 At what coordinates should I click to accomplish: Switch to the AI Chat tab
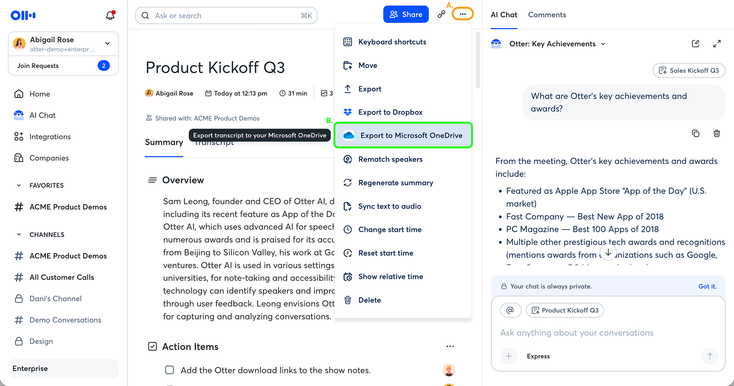[x=504, y=15]
